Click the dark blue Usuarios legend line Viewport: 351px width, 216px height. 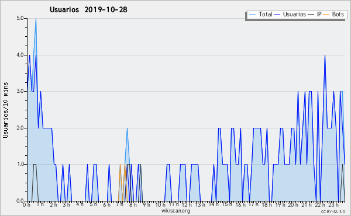tap(277, 15)
